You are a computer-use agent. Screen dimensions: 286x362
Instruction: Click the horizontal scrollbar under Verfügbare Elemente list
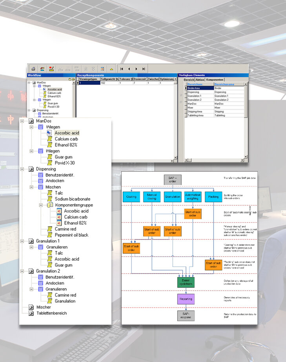[x=215, y=160]
